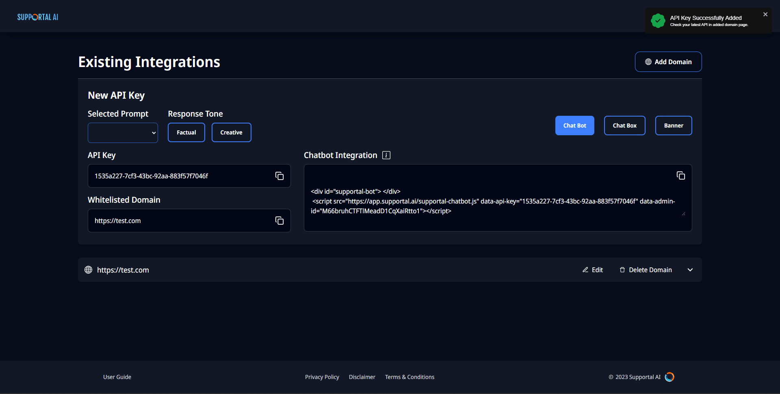Open the User Guide link

117,377
